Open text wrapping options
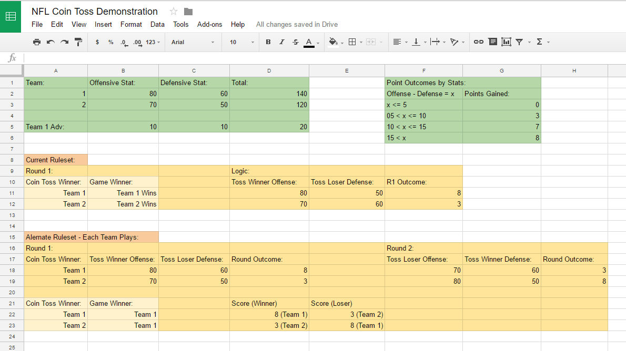The image size is (626, 351). [435, 42]
